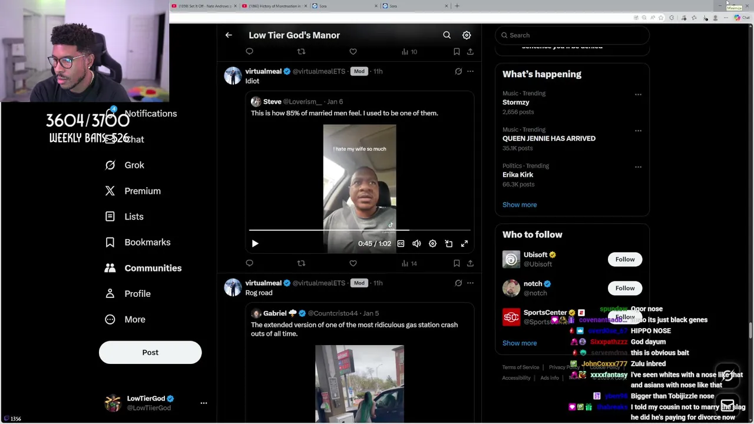Open browser downloads icon

[706, 18]
